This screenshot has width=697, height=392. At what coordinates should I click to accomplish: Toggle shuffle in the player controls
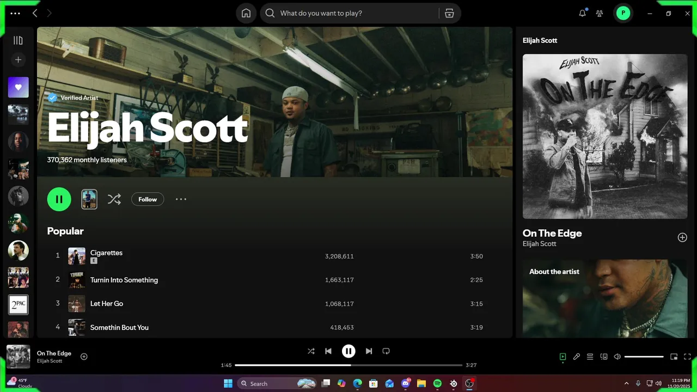[x=311, y=351]
